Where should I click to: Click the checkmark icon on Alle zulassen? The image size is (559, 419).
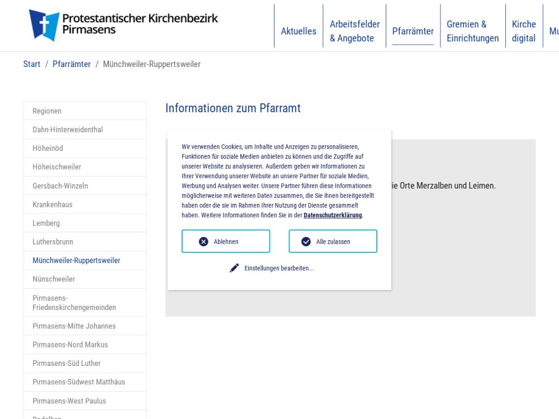coord(306,241)
